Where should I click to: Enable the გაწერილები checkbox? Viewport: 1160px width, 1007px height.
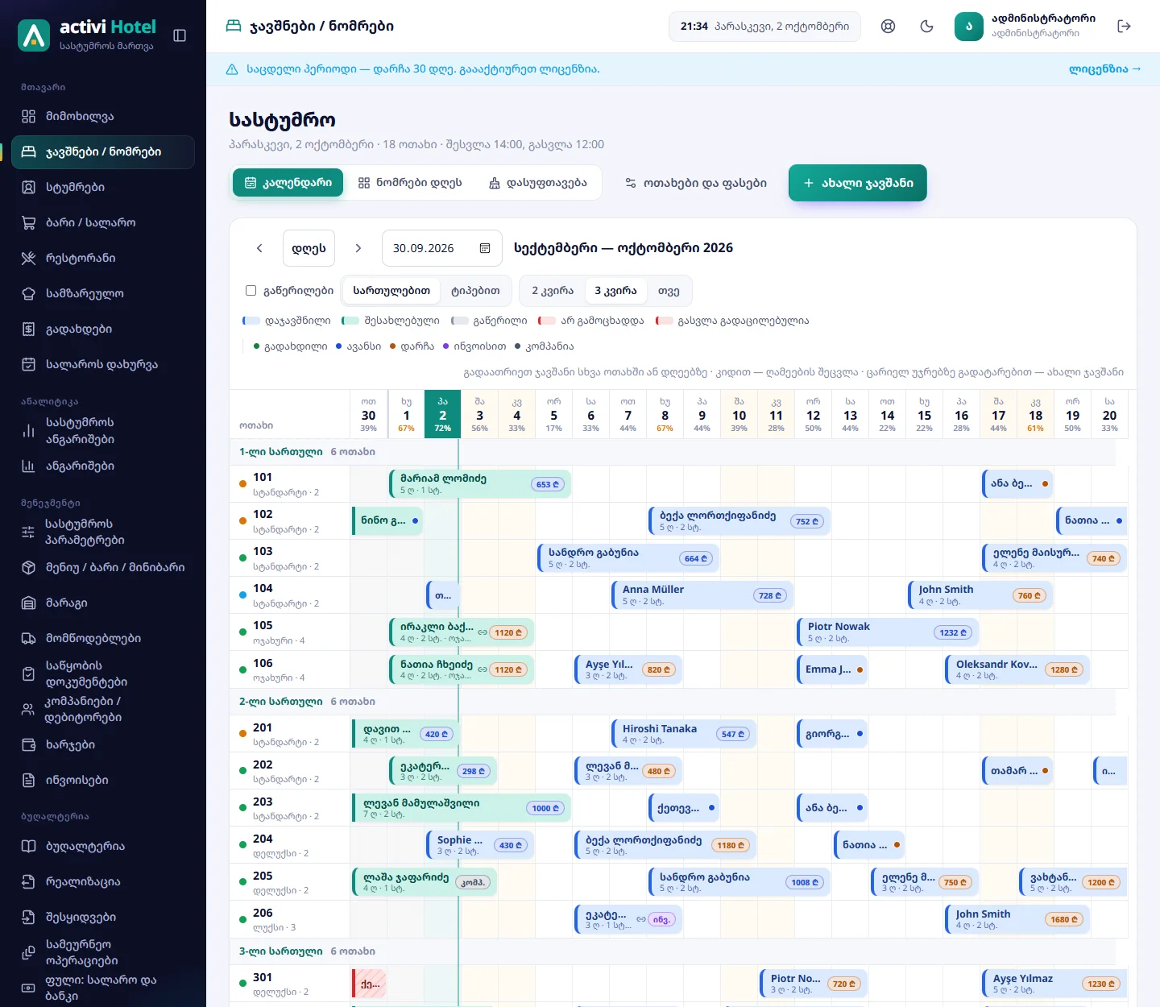[x=251, y=291]
